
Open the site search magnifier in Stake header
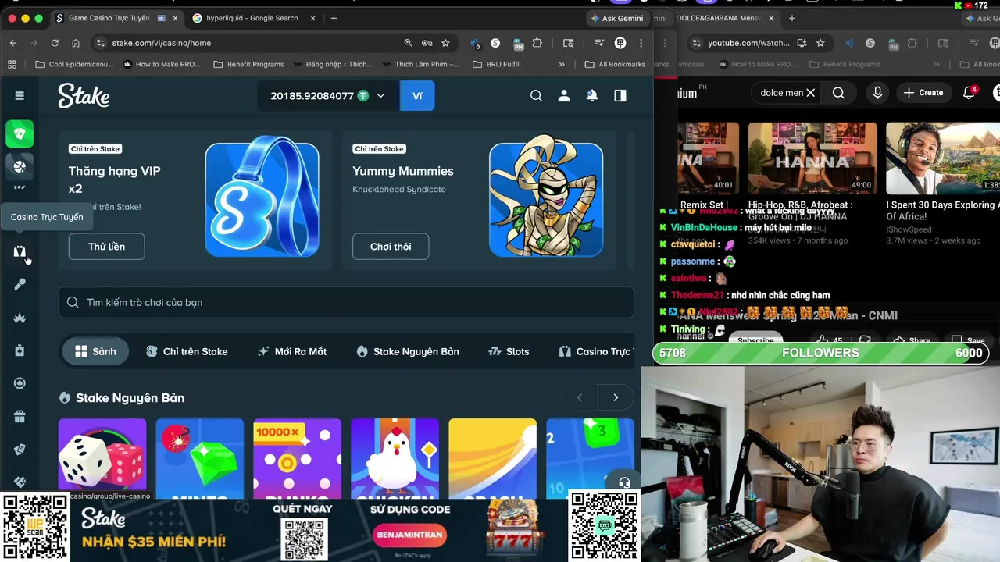[x=536, y=95]
